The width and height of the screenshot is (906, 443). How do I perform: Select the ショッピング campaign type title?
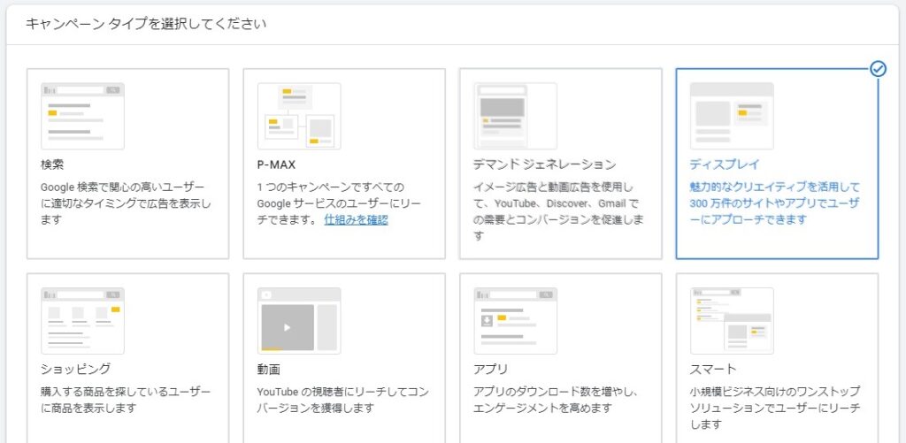pos(76,369)
